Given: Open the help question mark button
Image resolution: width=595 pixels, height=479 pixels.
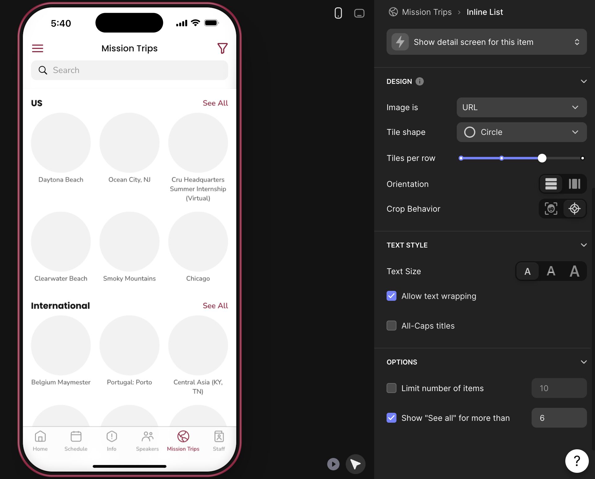Looking at the screenshot, I should click(x=577, y=461).
